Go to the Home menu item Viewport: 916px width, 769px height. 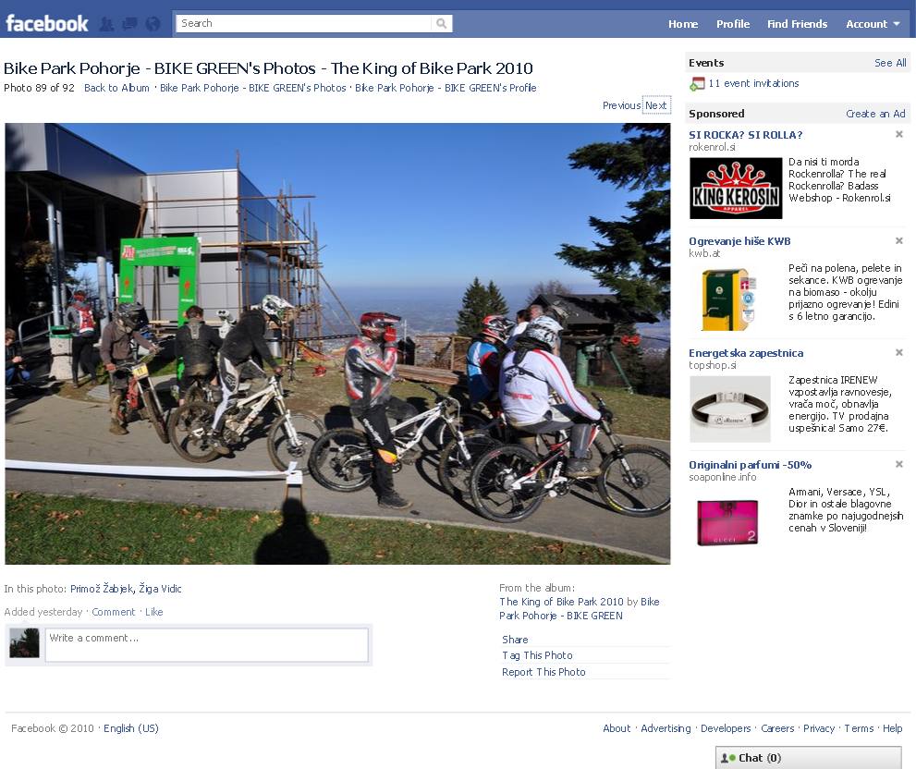683,24
